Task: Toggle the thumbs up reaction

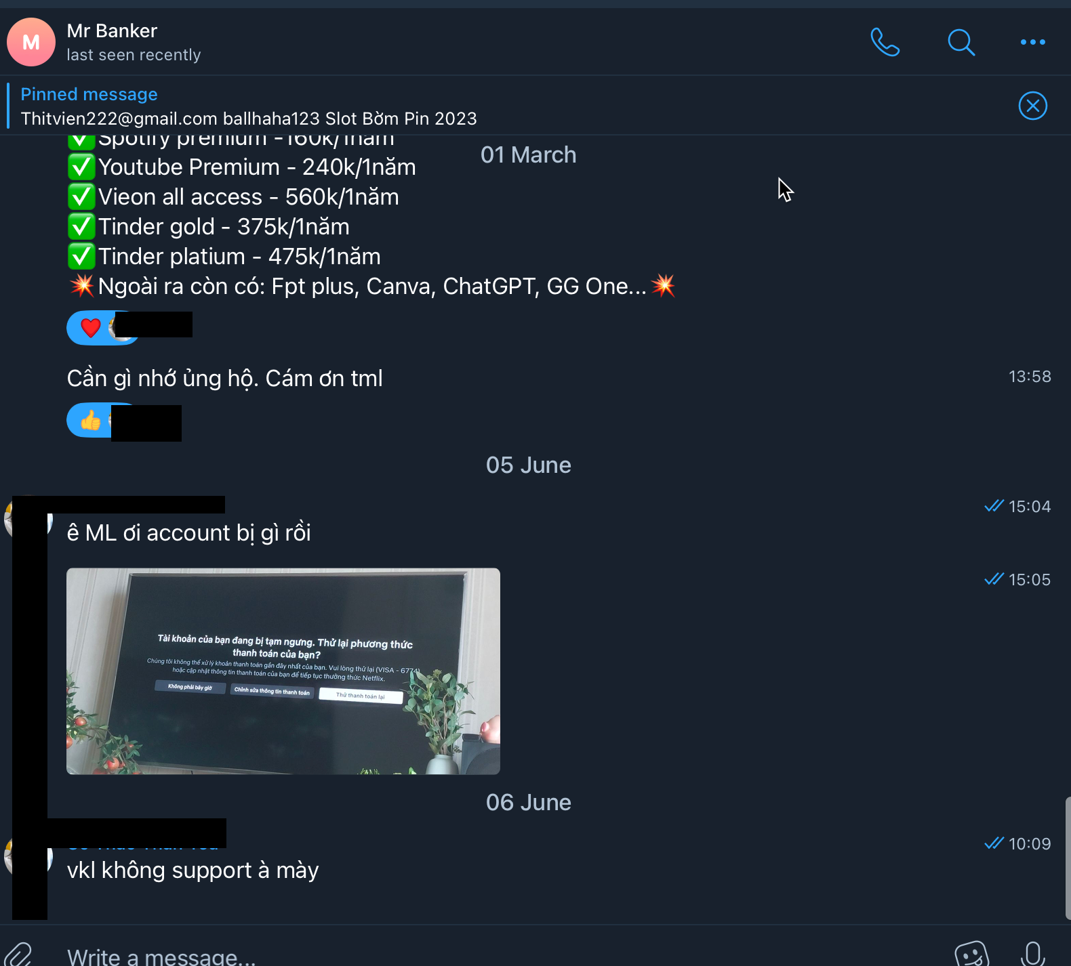Action: click(90, 421)
